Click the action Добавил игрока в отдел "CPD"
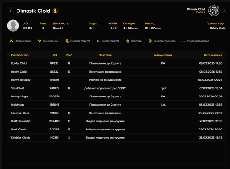This screenshot has width=230, height=169. [x=105, y=88]
